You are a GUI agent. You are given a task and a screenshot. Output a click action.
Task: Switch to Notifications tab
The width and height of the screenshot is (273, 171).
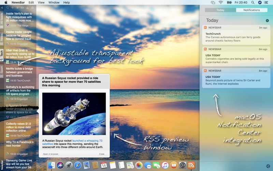point(252,10)
